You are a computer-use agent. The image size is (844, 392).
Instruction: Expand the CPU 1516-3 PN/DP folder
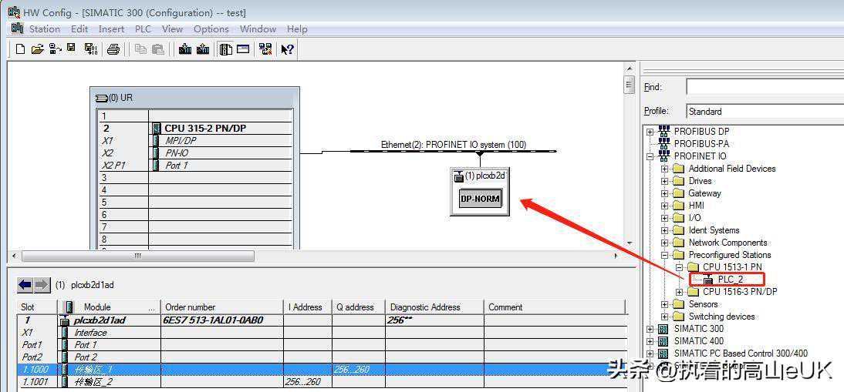coord(680,292)
